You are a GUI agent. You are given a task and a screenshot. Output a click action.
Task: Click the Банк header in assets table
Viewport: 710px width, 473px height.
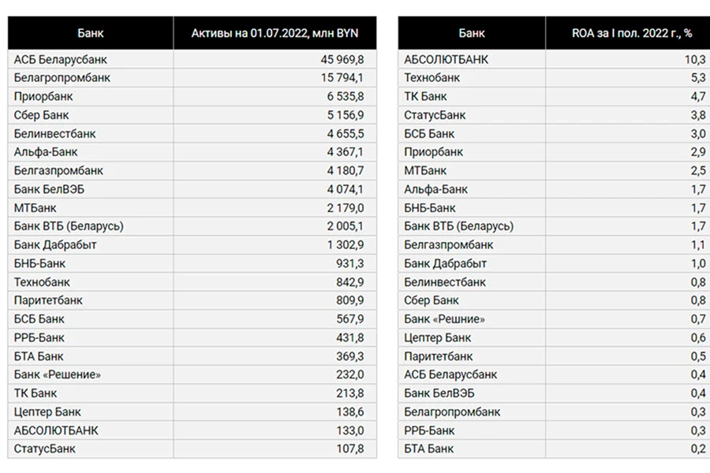[90, 33]
